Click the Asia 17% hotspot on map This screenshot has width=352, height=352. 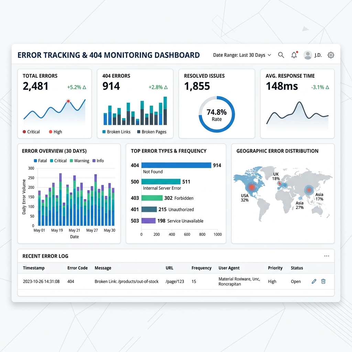tap(309, 190)
